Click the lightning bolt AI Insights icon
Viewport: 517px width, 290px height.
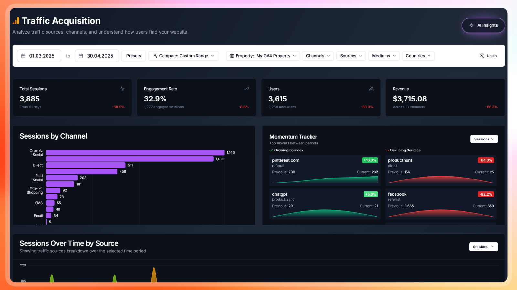pos(471,25)
